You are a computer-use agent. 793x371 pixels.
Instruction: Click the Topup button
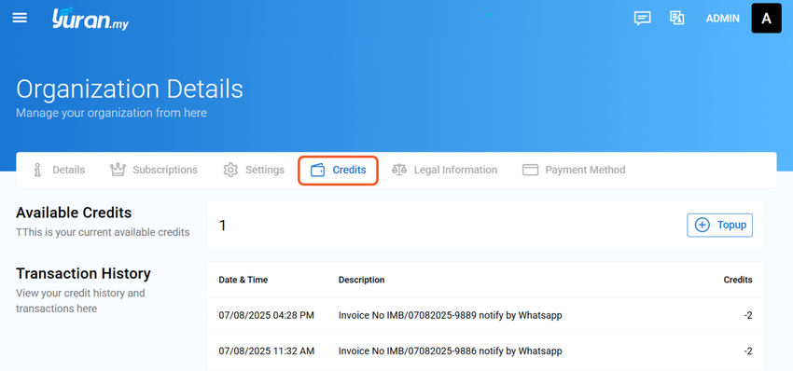coord(719,225)
